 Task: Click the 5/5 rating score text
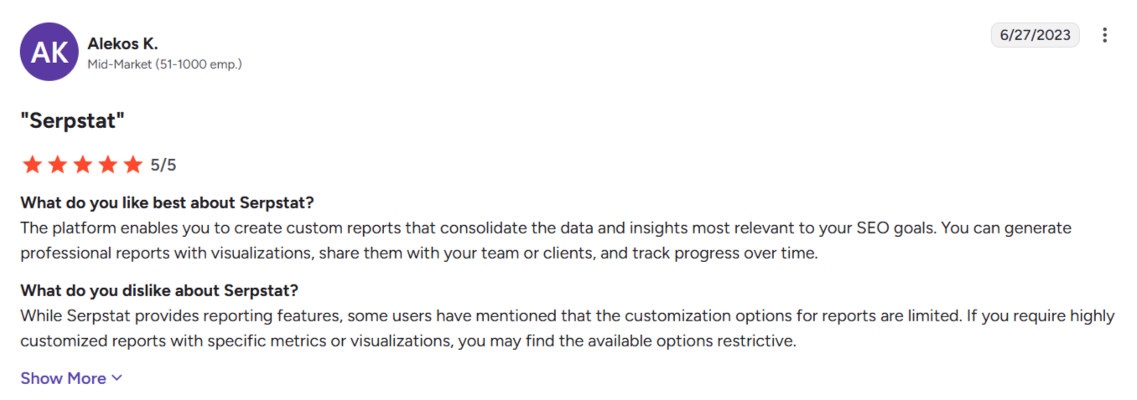coord(164,165)
